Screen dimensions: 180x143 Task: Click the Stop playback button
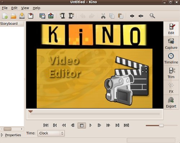point(82,125)
